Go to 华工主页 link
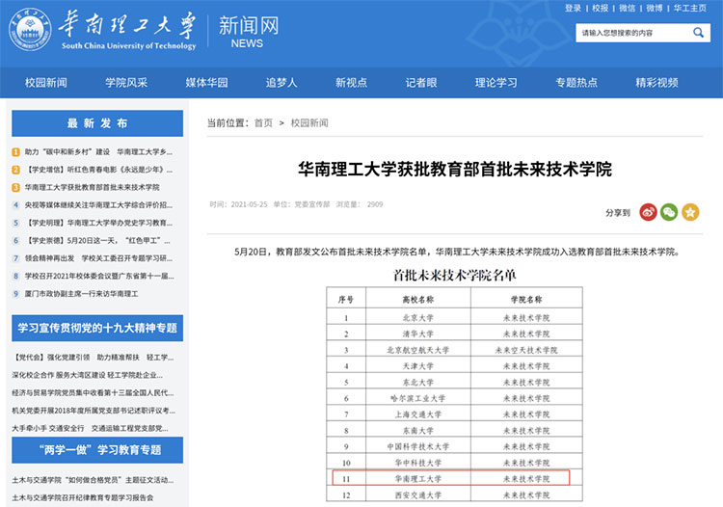 (690, 8)
